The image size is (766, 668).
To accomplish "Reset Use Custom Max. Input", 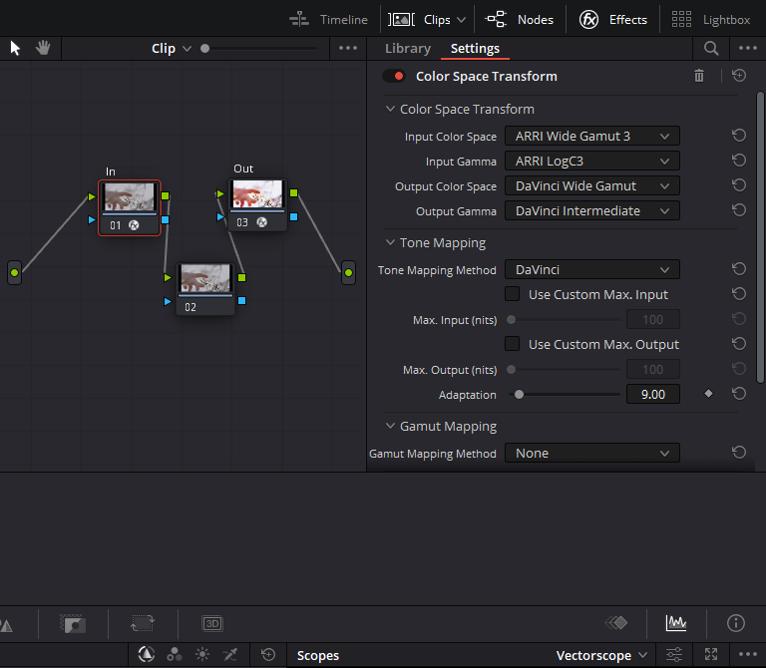I will (739, 294).
